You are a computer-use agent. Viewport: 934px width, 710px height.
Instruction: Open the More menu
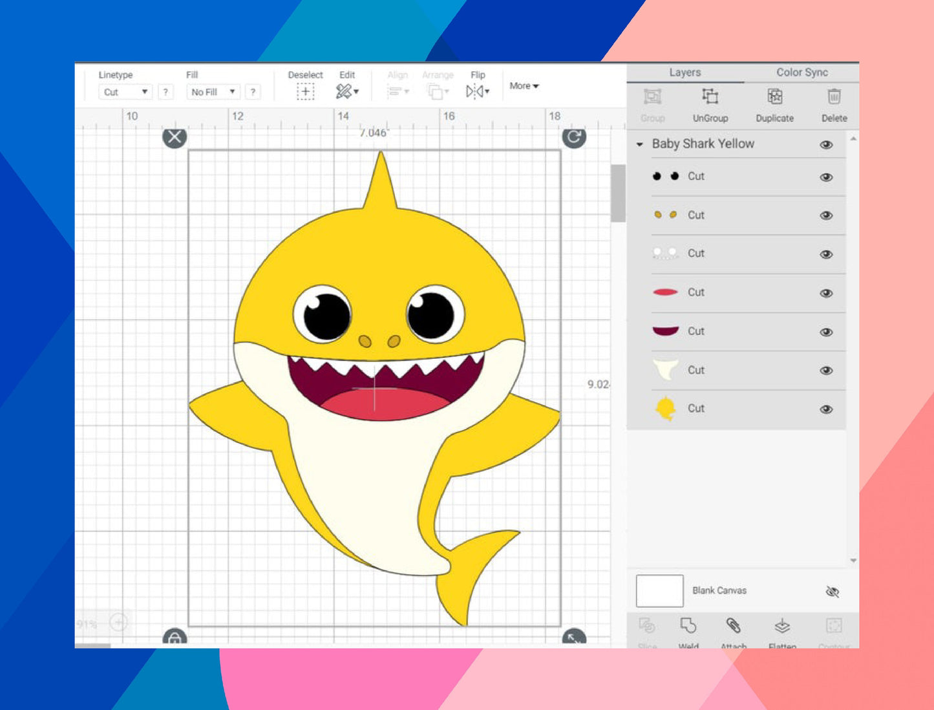tap(523, 85)
